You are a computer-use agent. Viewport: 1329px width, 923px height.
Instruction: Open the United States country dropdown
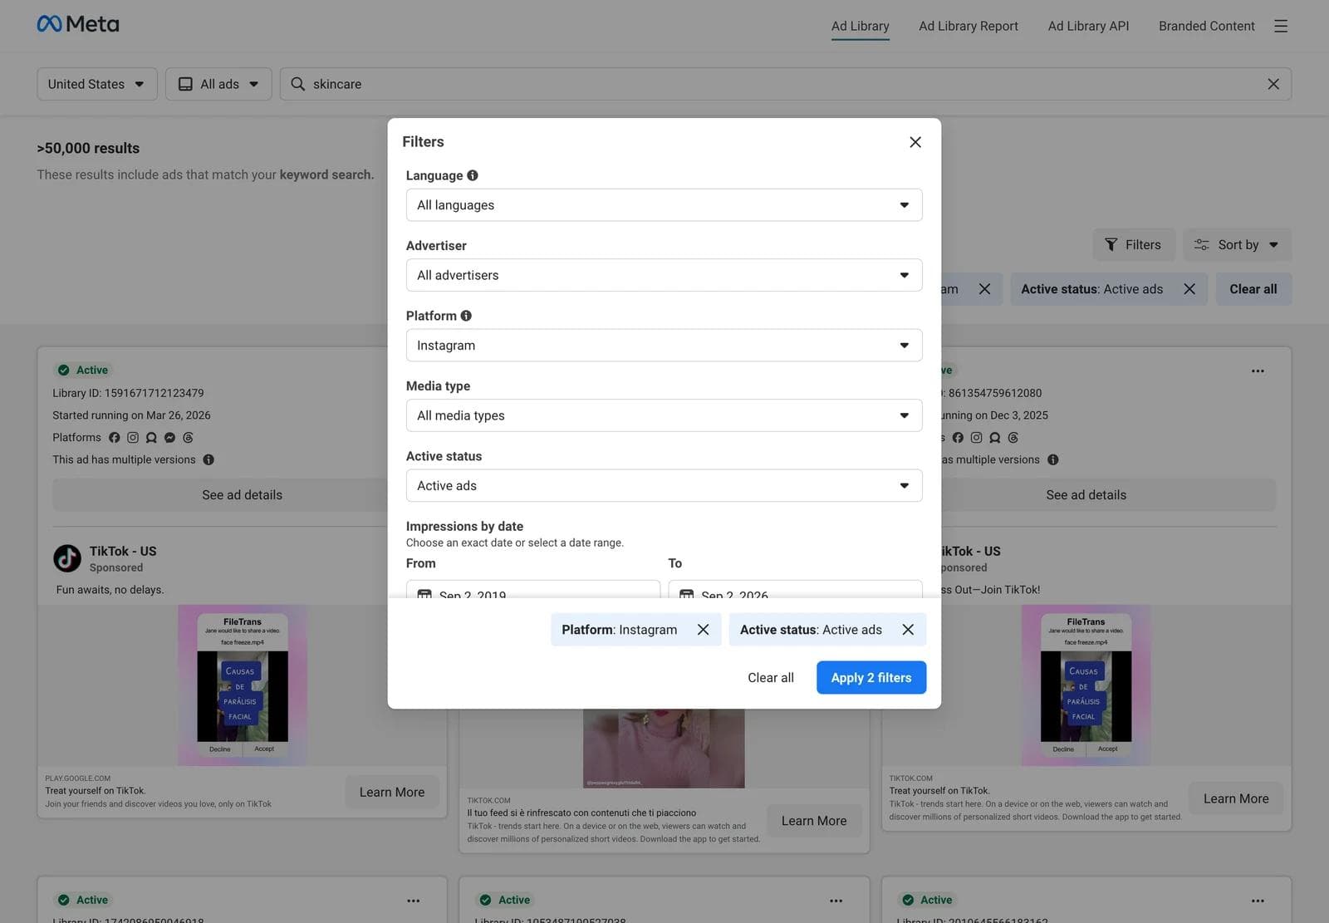coord(97,84)
